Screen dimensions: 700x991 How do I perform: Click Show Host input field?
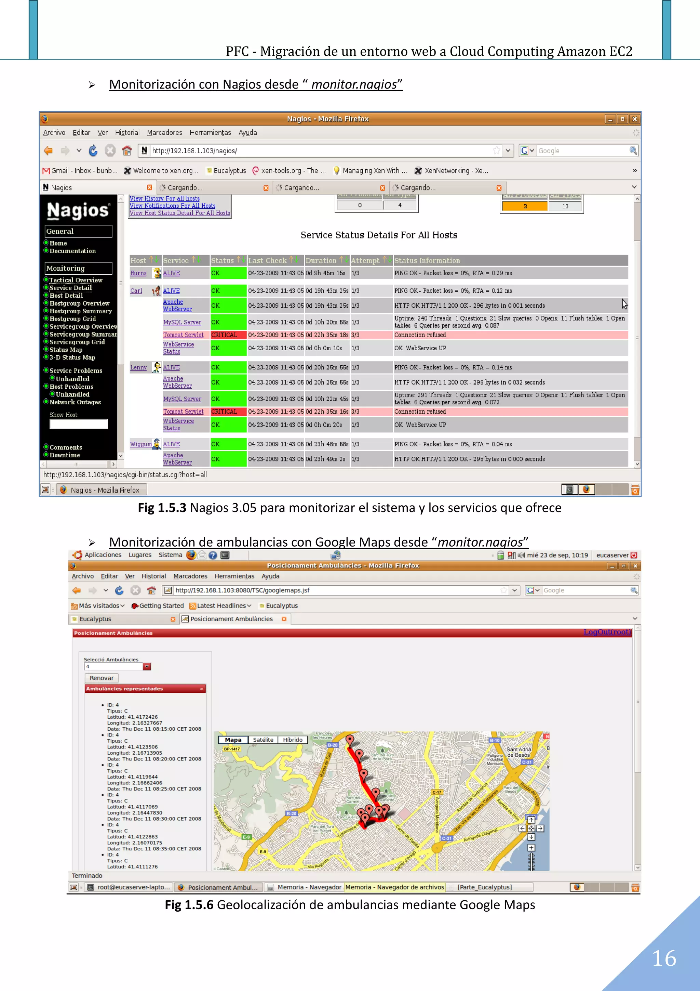coord(79,424)
